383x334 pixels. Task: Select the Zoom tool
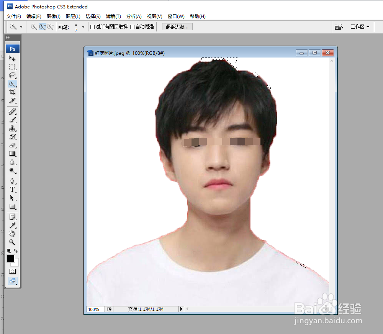coord(12,242)
